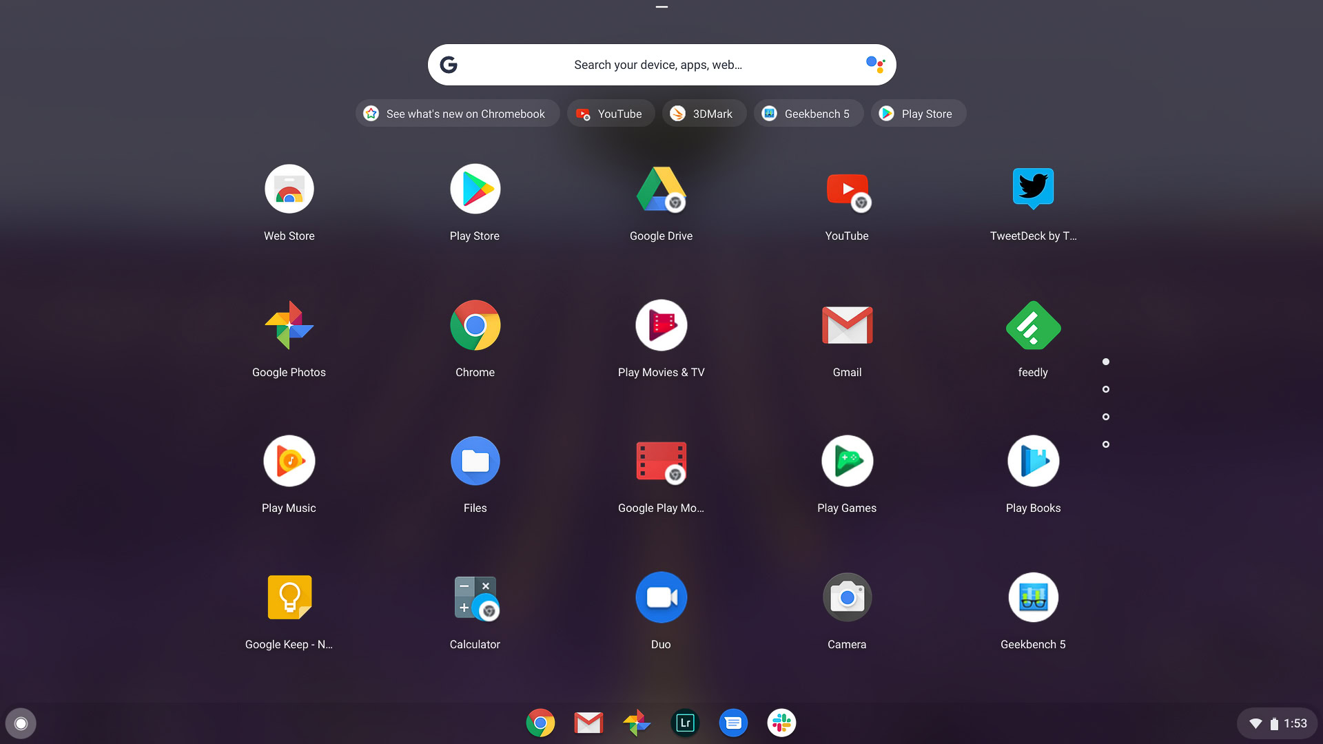
Task: Open Google Drive app
Action: [x=661, y=189]
